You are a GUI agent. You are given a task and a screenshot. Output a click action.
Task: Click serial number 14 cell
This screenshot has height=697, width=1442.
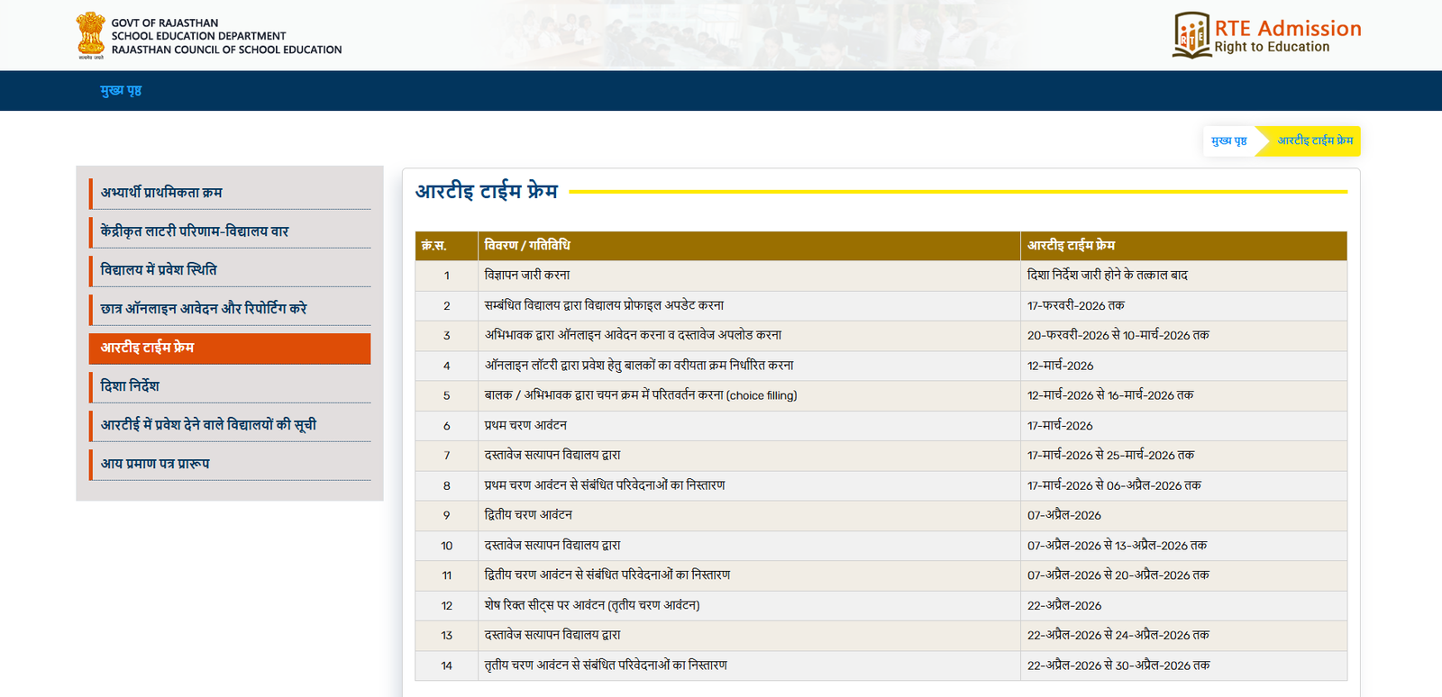[x=446, y=665]
